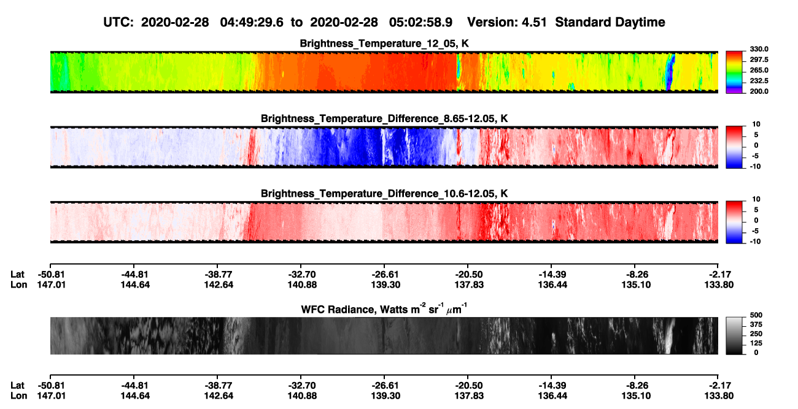Click the 'Brightness_Temperature_Difference_8.65-12.05, K' title
This screenshot has height=409, width=798.
[x=384, y=118]
